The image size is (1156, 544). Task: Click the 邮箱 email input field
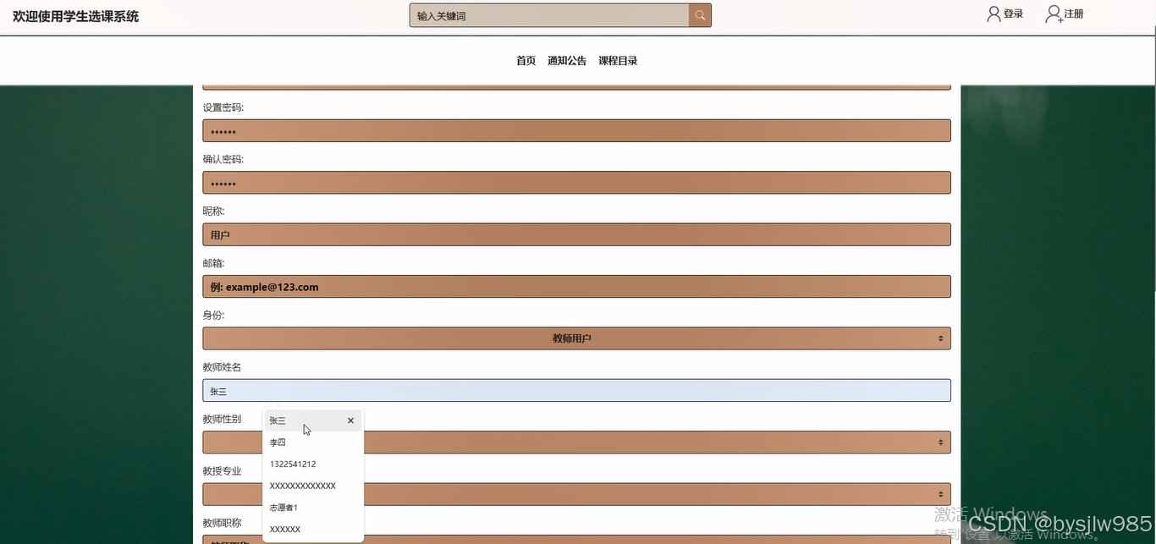[x=576, y=286]
